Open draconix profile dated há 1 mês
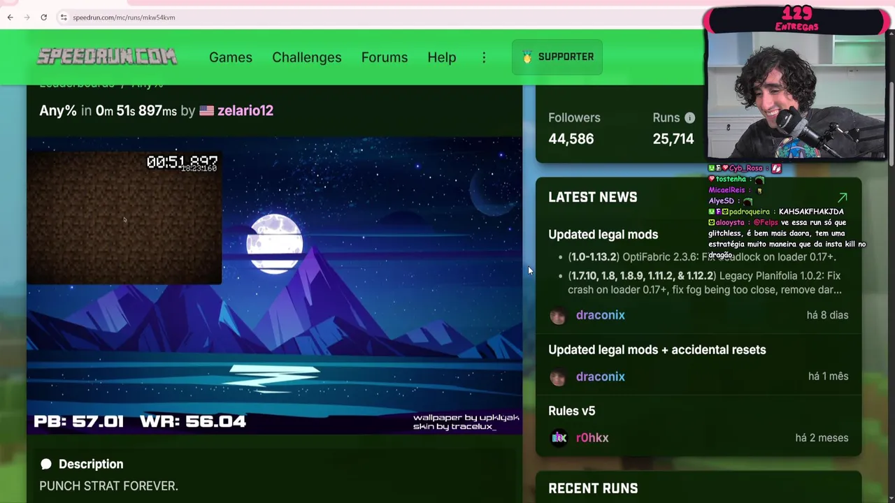Screen dimensions: 895x503 click(601, 377)
